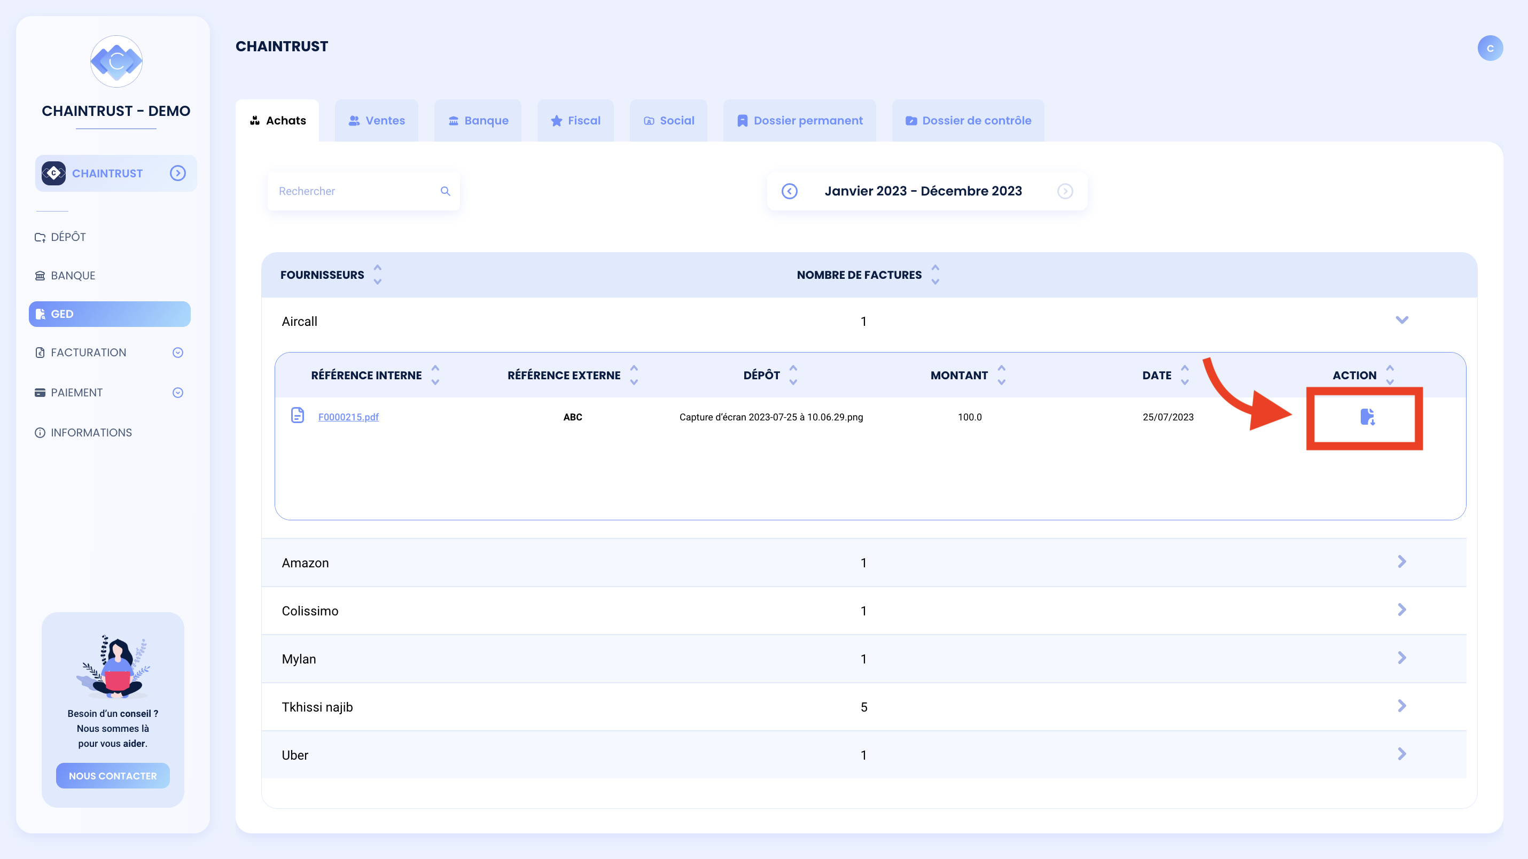Screen dimensions: 1528x859
Task: Click the Janvier 2023 - Décembre 2023 period label
Action: [x=923, y=191]
